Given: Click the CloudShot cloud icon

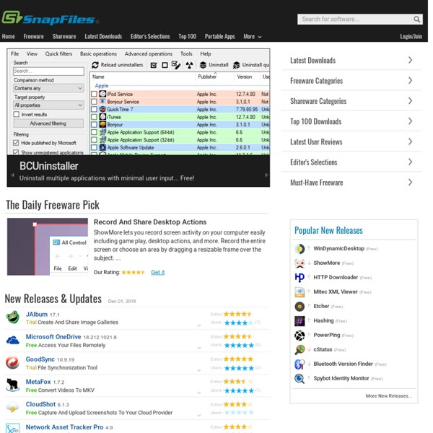Looking at the screenshot, I should pos(12,407).
